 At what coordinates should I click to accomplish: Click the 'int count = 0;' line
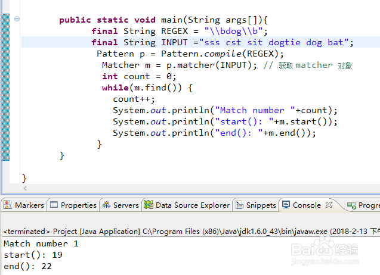coord(139,76)
